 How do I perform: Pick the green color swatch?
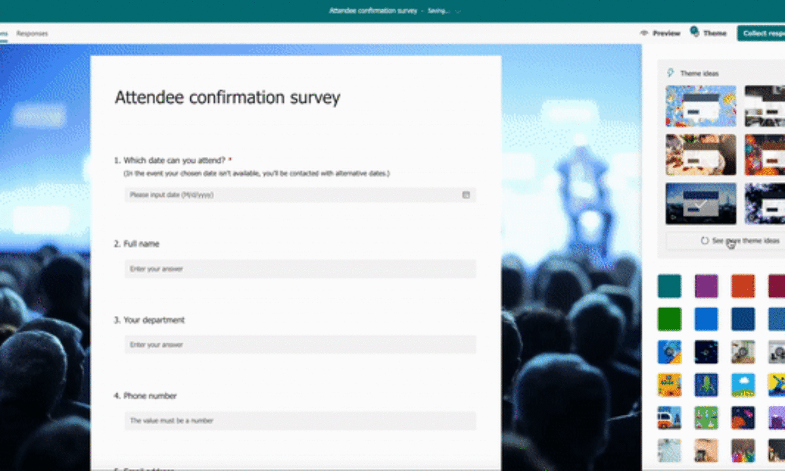[669, 319]
